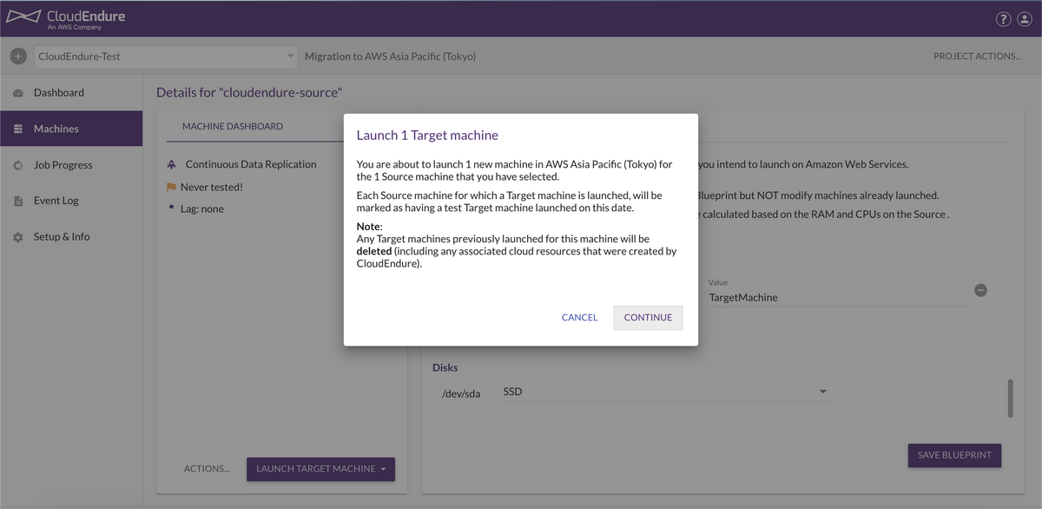Open the CloudEndure-Test project dropdown
The width and height of the screenshot is (1042, 509).
click(x=166, y=56)
